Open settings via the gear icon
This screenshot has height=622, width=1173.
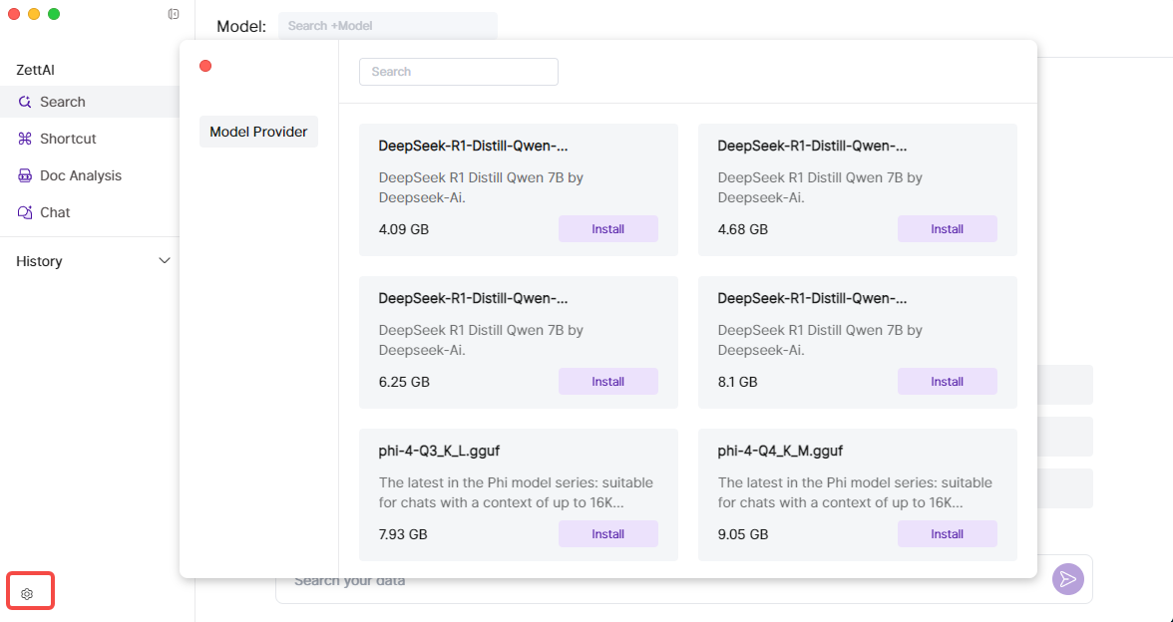28,594
